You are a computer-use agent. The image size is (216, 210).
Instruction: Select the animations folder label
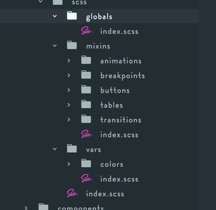[x=121, y=61]
